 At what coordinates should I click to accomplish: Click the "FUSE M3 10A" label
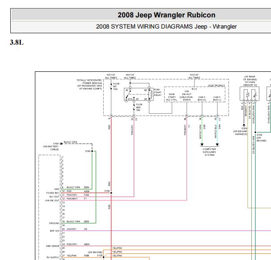(116, 87)
